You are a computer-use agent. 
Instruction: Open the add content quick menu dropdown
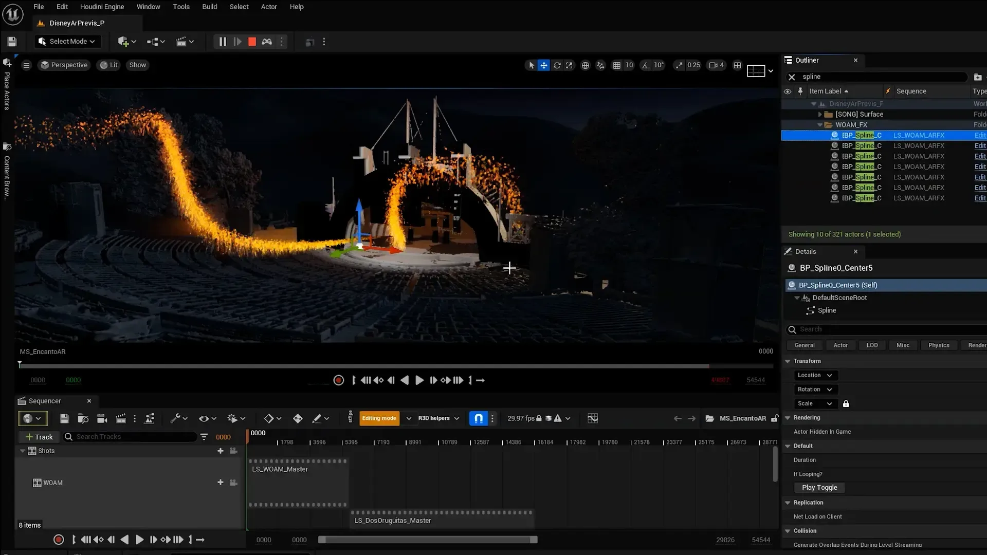click(126, 42)
